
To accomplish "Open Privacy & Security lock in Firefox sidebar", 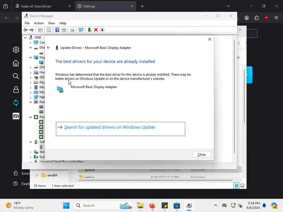I will pyautogui.click(x=16, y=89).
